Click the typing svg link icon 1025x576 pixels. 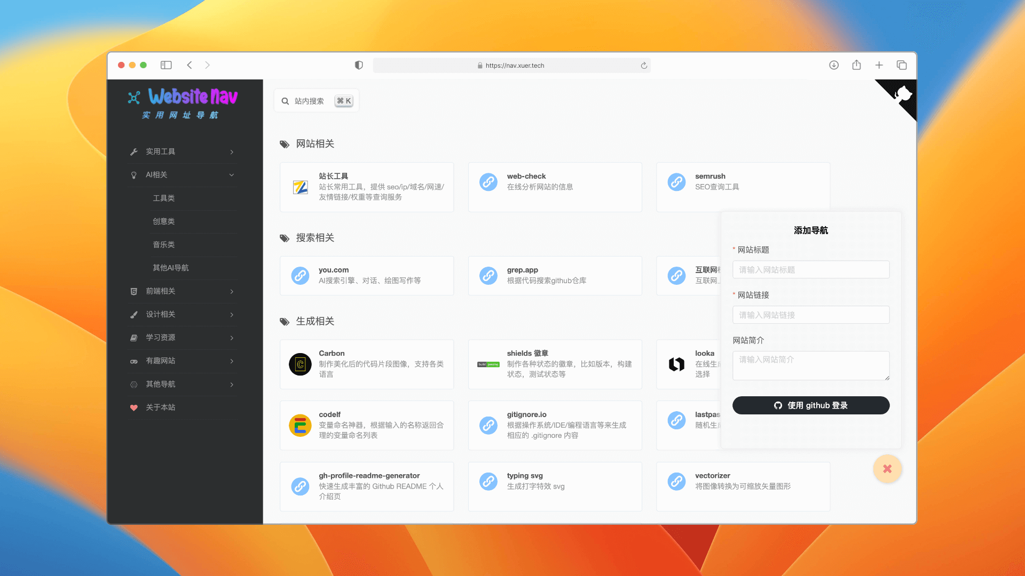[x=488, y=481]
